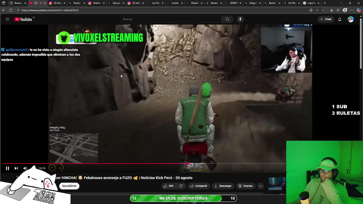The width and height of the screenshot is (363, 204).
Task: Open the media control music icon
Action: (331, 10)
